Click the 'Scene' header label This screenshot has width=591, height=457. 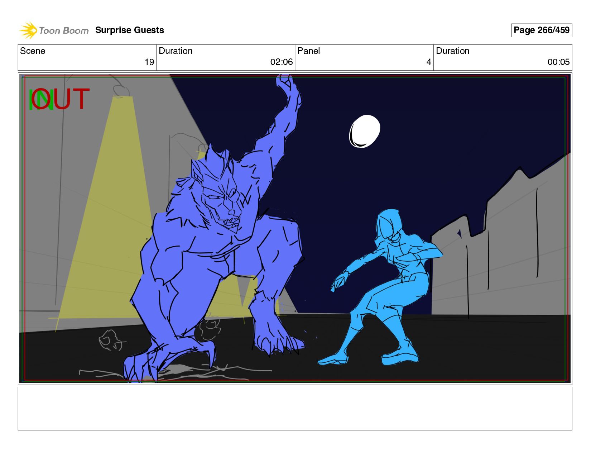point(33,51)
